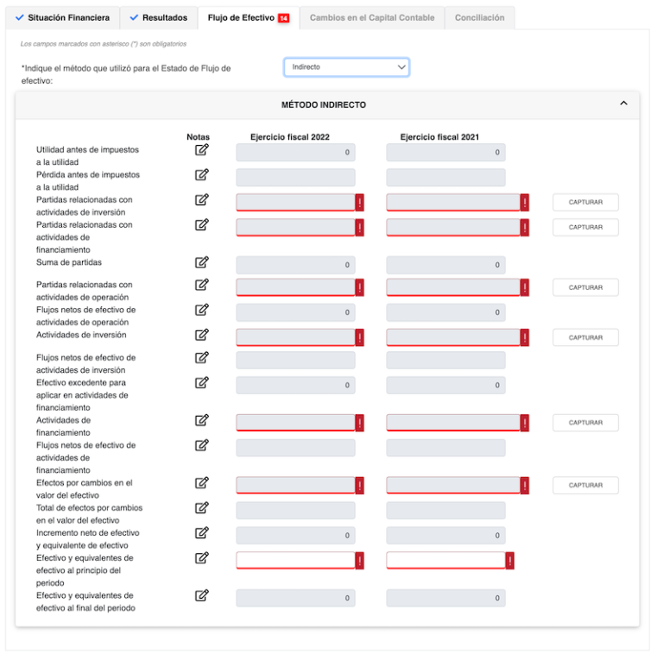
Task: Click CAPTURAR for Efectos por cambios en valor
Action: click(585, 485)
